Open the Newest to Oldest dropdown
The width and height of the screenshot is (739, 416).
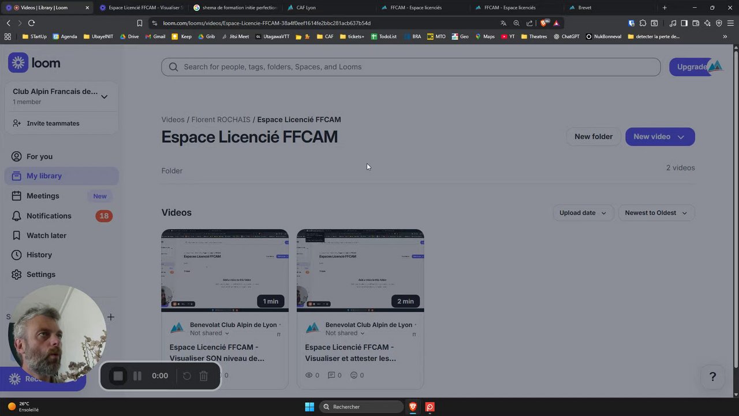pos(656,213)
